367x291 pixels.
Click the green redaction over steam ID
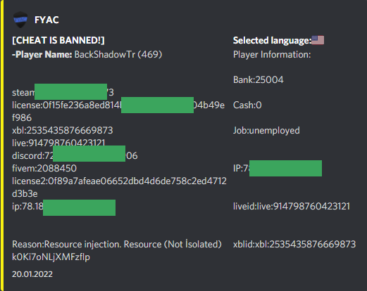[70, 91]
